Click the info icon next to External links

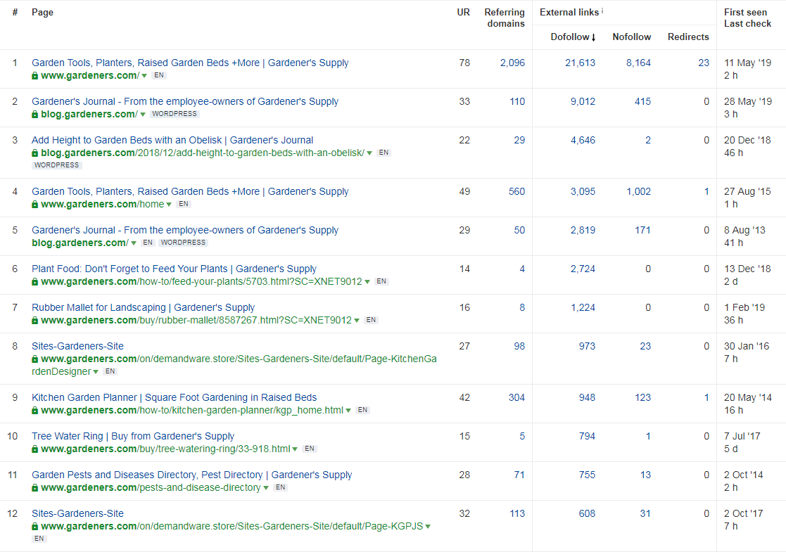602,11
